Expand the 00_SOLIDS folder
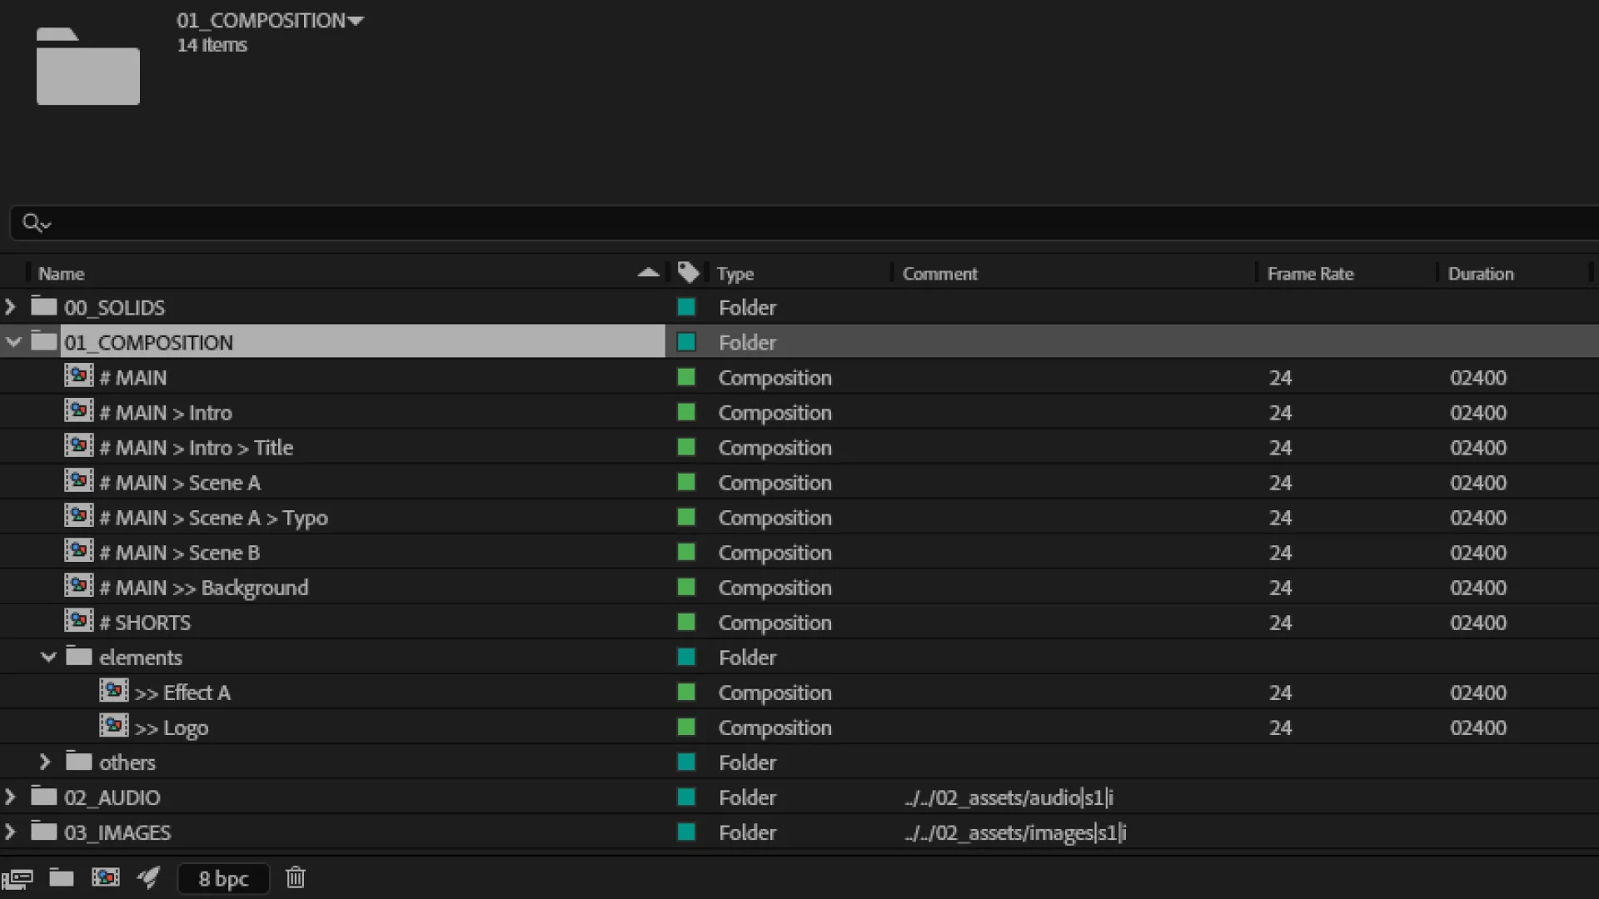The image size is (1599, 899). (11, 307)
